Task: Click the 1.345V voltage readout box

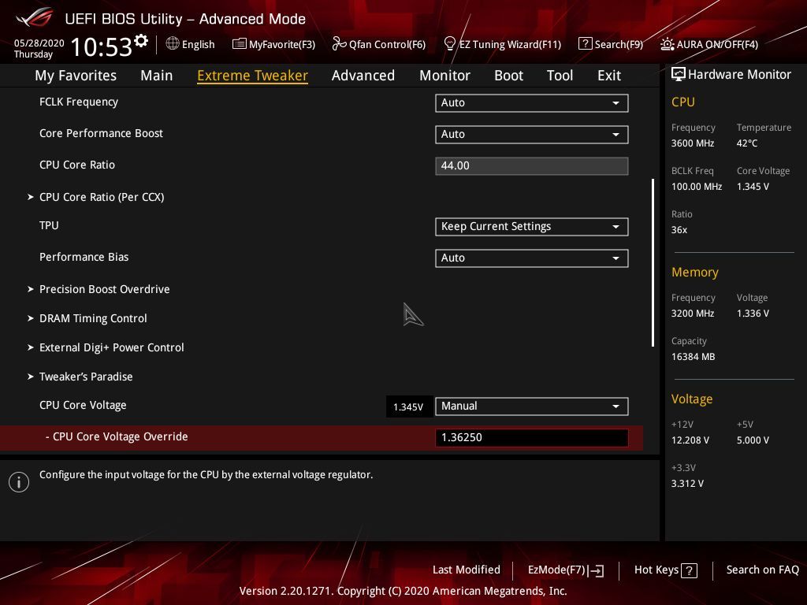Action: (x=409, y=407)
